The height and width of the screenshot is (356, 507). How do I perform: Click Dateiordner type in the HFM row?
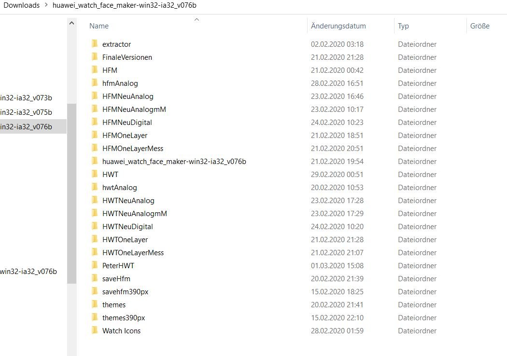(x=417, y=70)
